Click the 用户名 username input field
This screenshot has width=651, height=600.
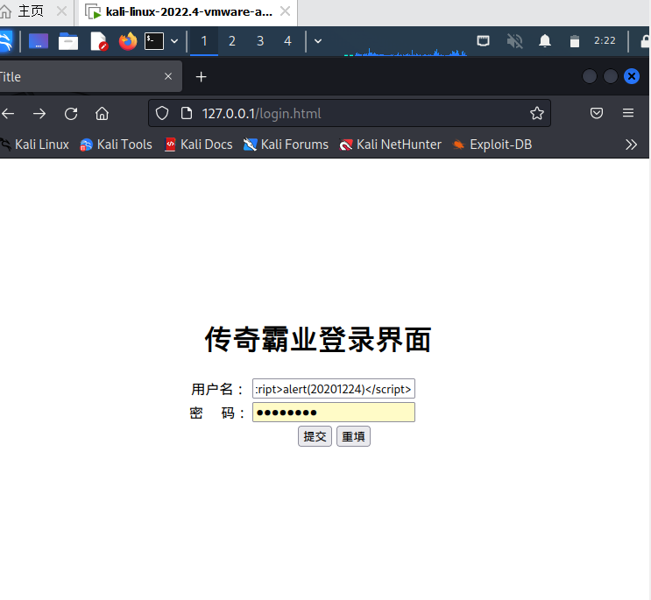pyautogui.click(x=334, y=389)
